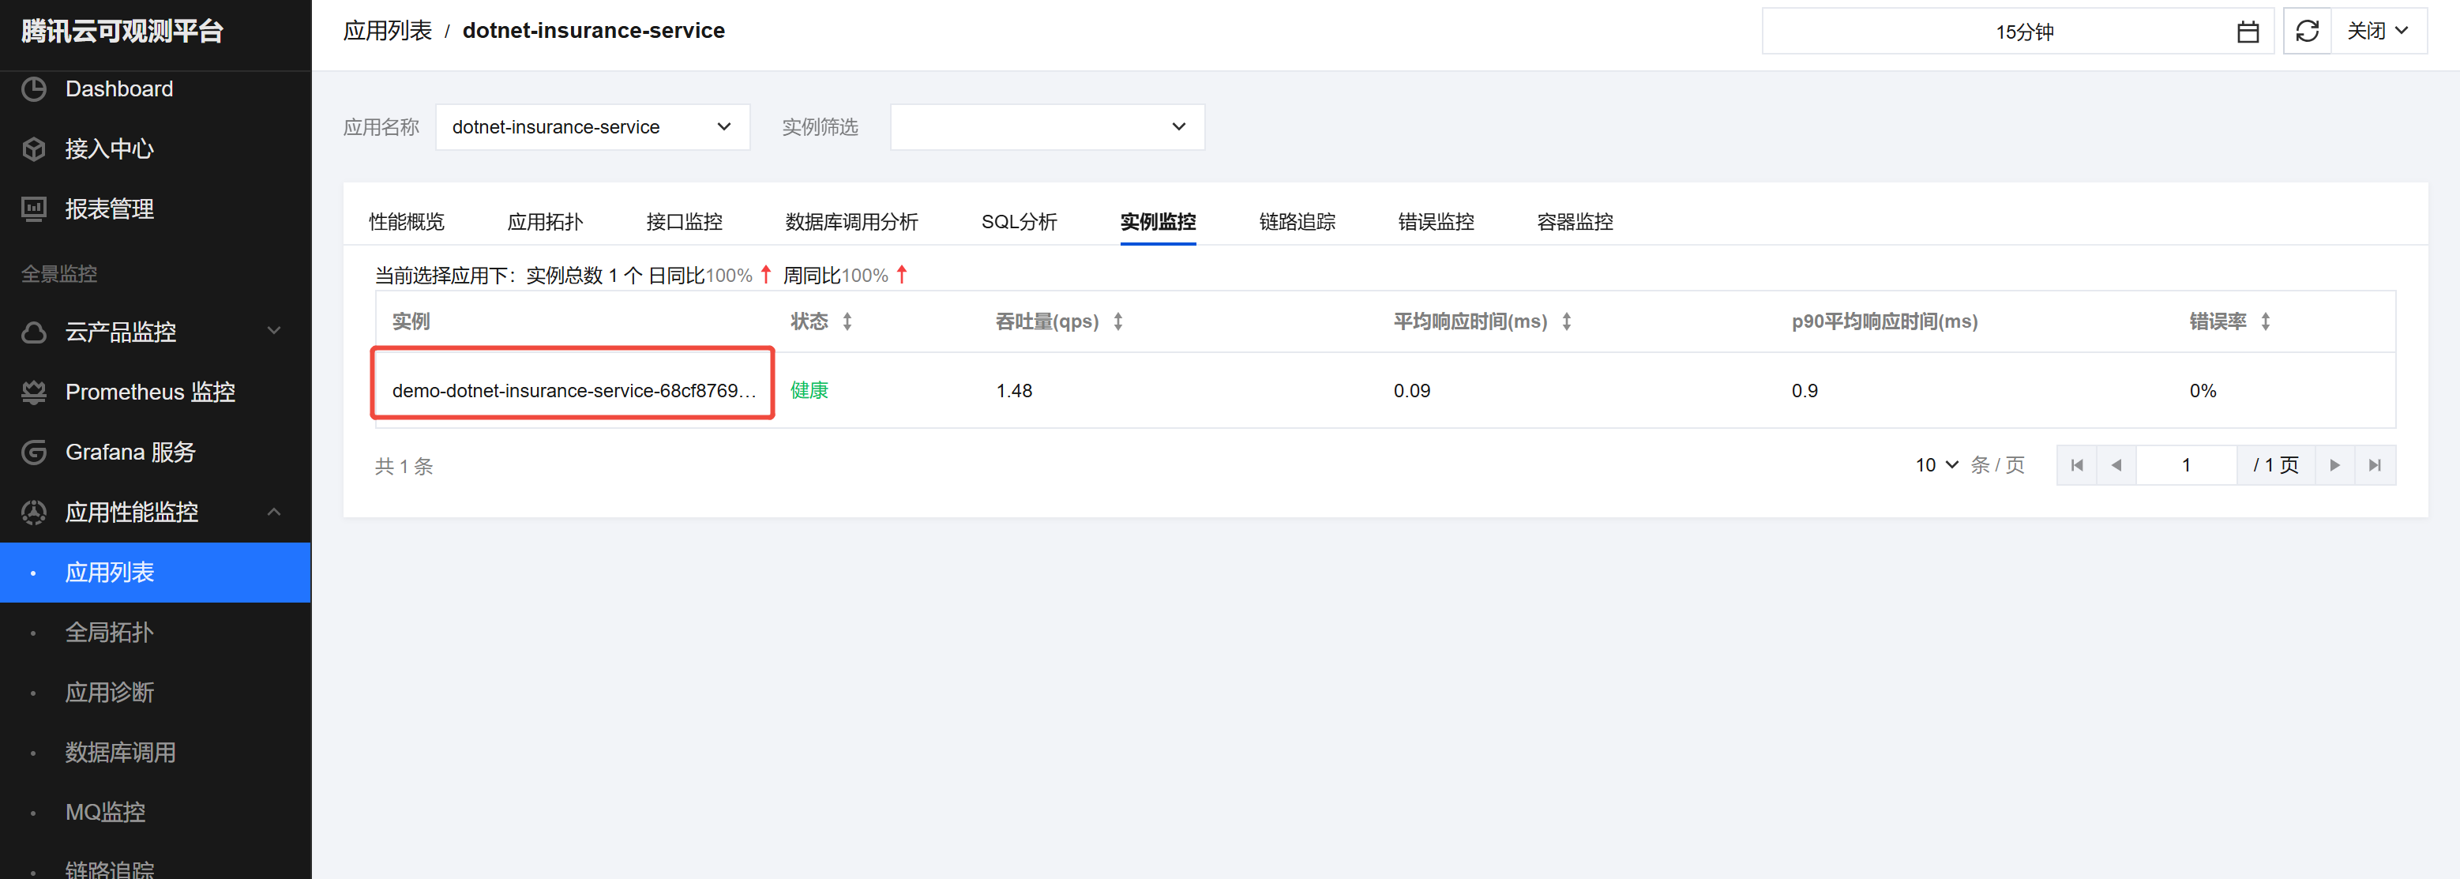Click the 0.09 average response value
The height and width of the screenshot is (879, 2460).
click(x=1411, y=391)
